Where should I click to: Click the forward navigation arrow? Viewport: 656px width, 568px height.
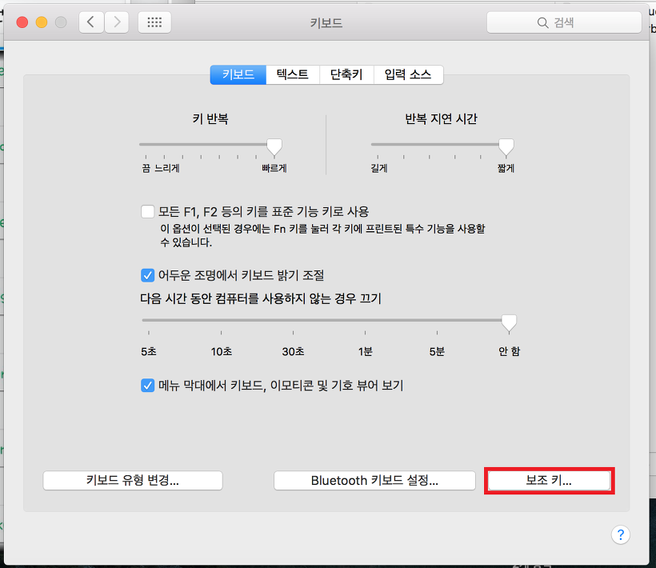pos(118,22)
